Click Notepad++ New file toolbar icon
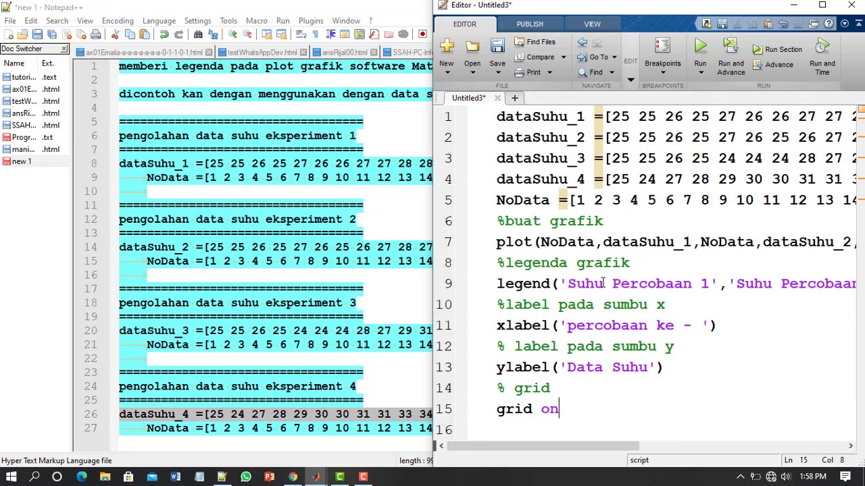 [8, 34]
